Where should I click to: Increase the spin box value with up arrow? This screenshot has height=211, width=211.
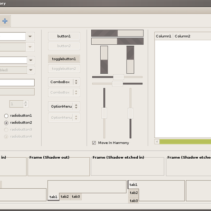tap(26, 102)
